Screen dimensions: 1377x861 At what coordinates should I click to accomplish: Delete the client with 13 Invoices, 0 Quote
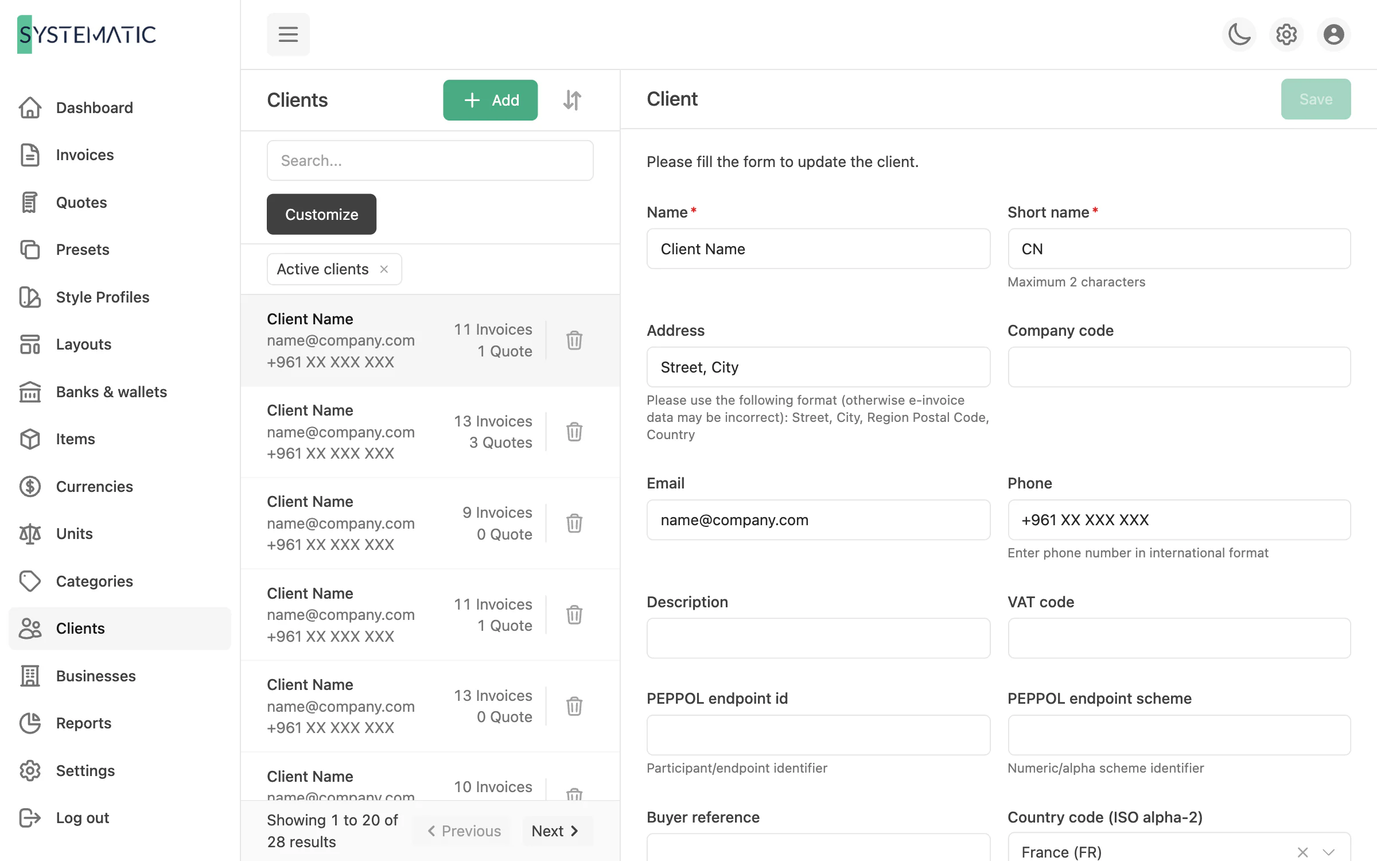574,706
